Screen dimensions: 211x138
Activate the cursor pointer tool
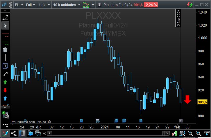pos(5,25)
